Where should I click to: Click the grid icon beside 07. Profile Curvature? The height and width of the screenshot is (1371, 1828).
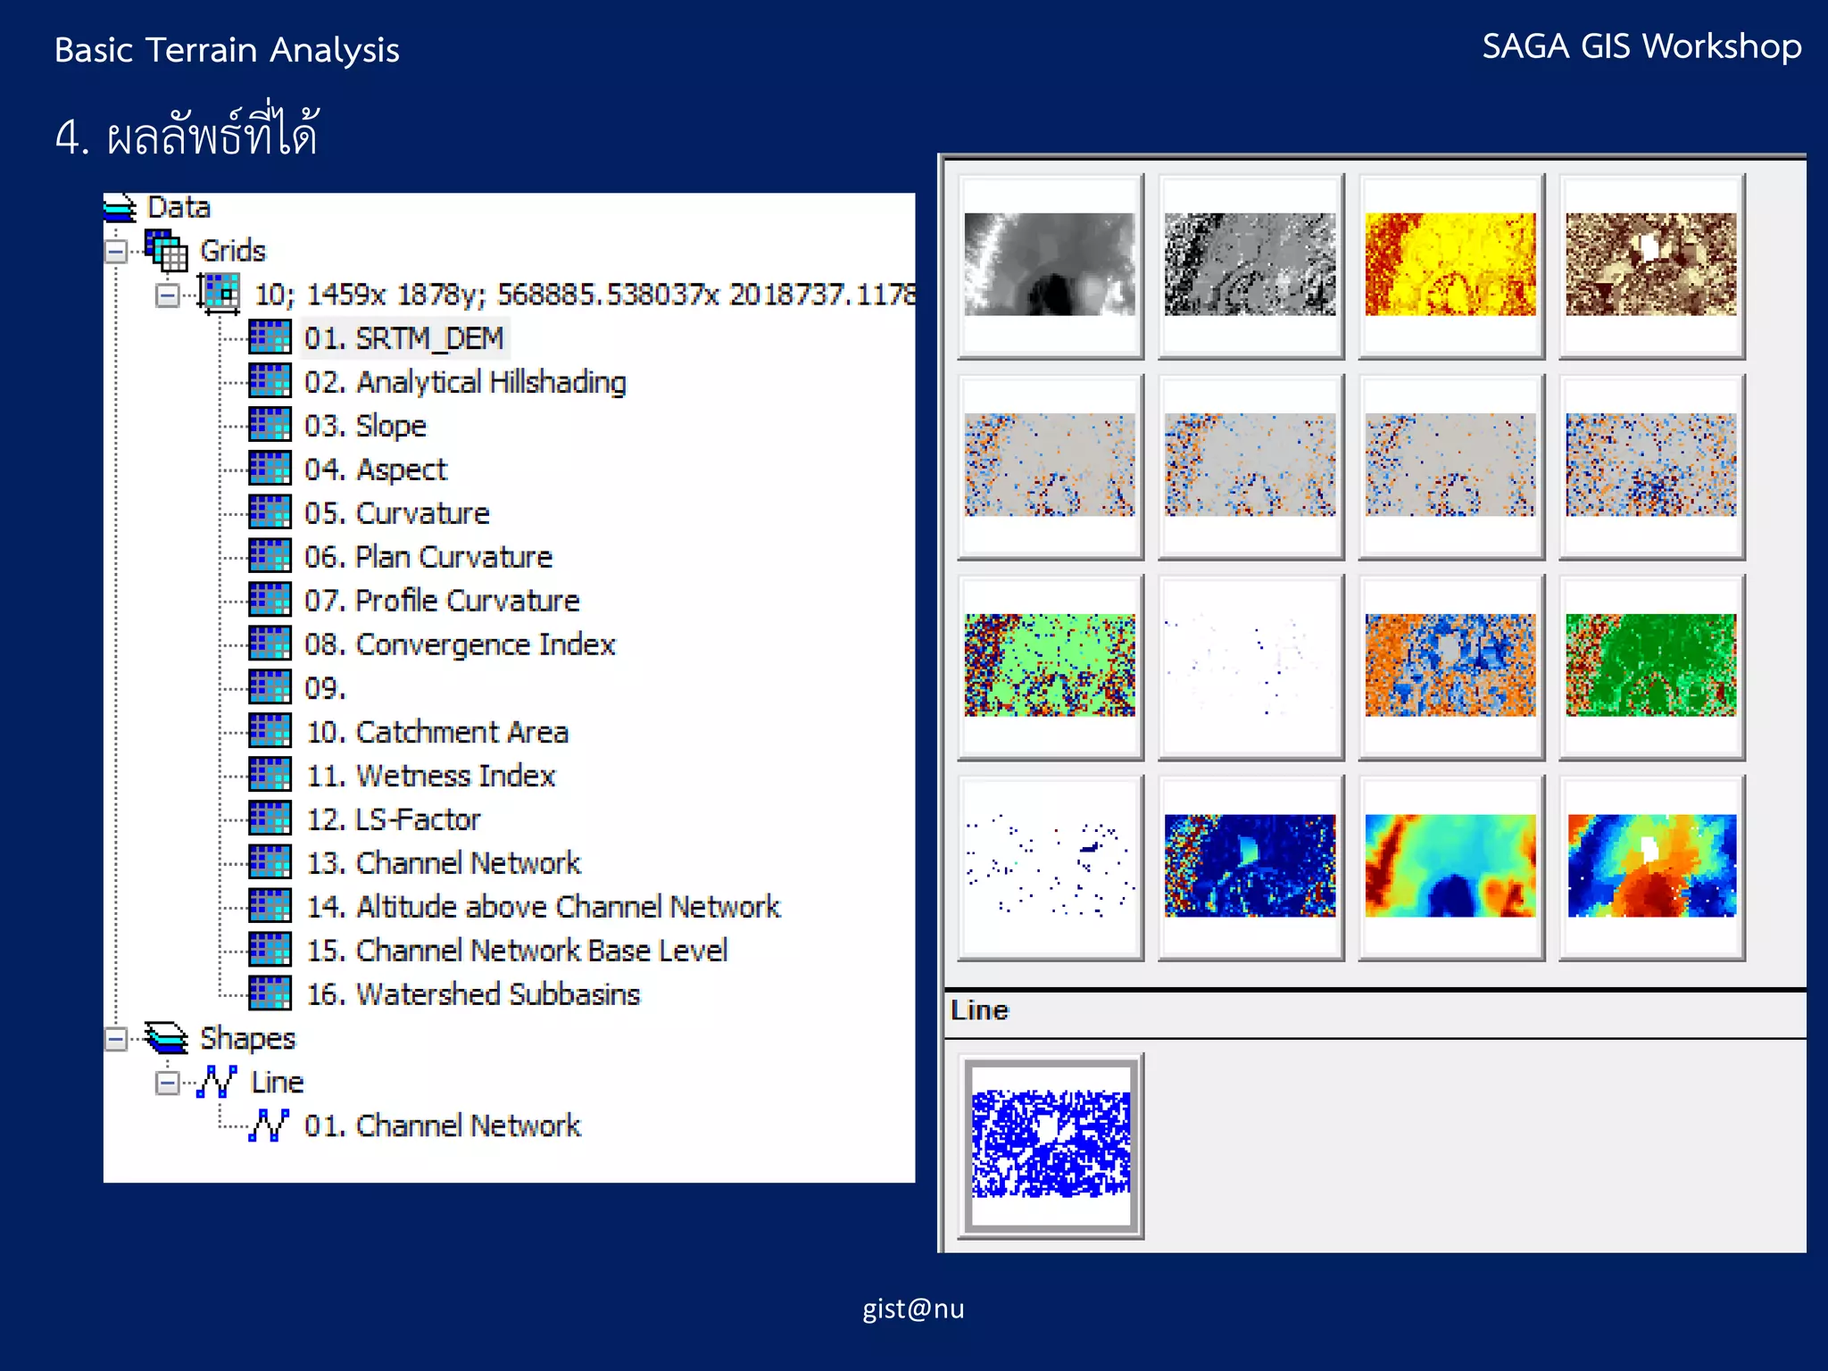click(x=270, y=600)
